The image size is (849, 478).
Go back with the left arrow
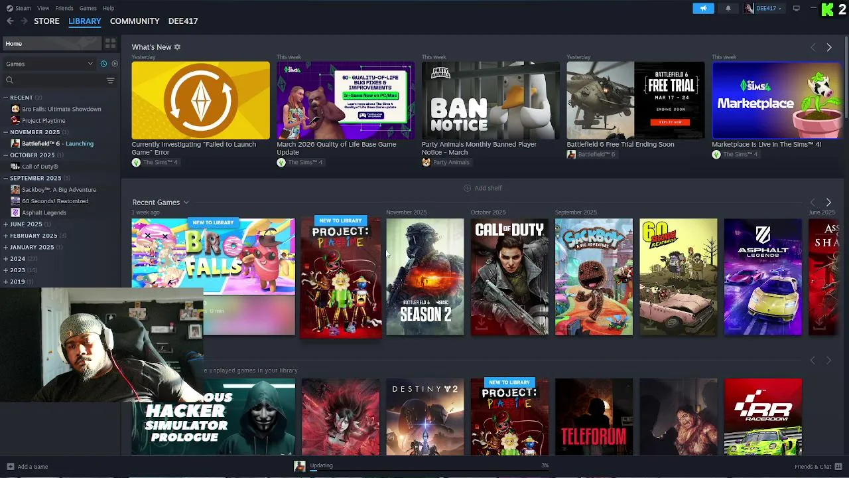coord(10,21)
